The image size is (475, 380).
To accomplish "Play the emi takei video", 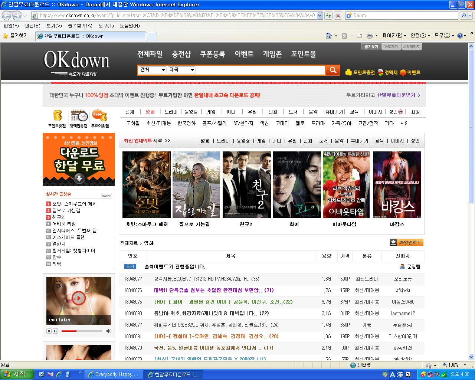I will point(78,298).
